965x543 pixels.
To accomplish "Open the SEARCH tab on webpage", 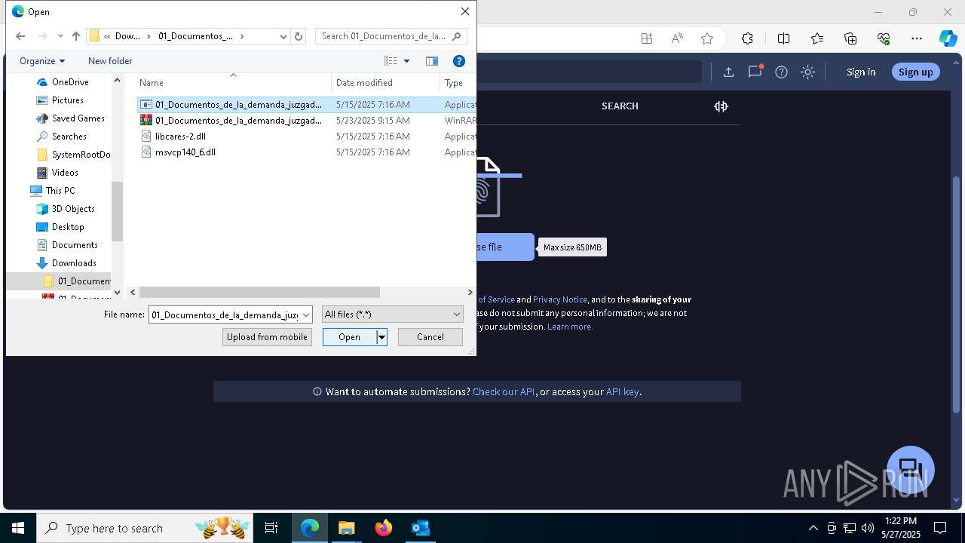I will (x=620, y=106).
